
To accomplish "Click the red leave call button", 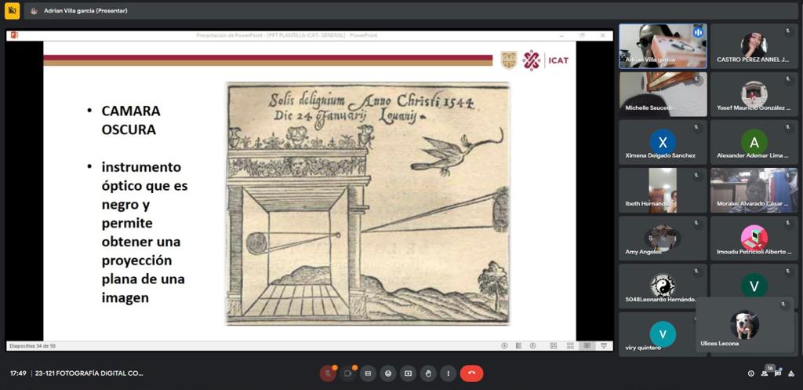I will pos(471,374).
